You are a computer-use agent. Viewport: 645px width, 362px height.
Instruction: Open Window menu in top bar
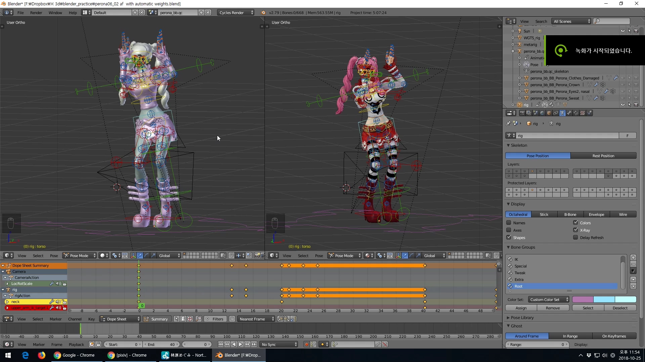(55, 12)
